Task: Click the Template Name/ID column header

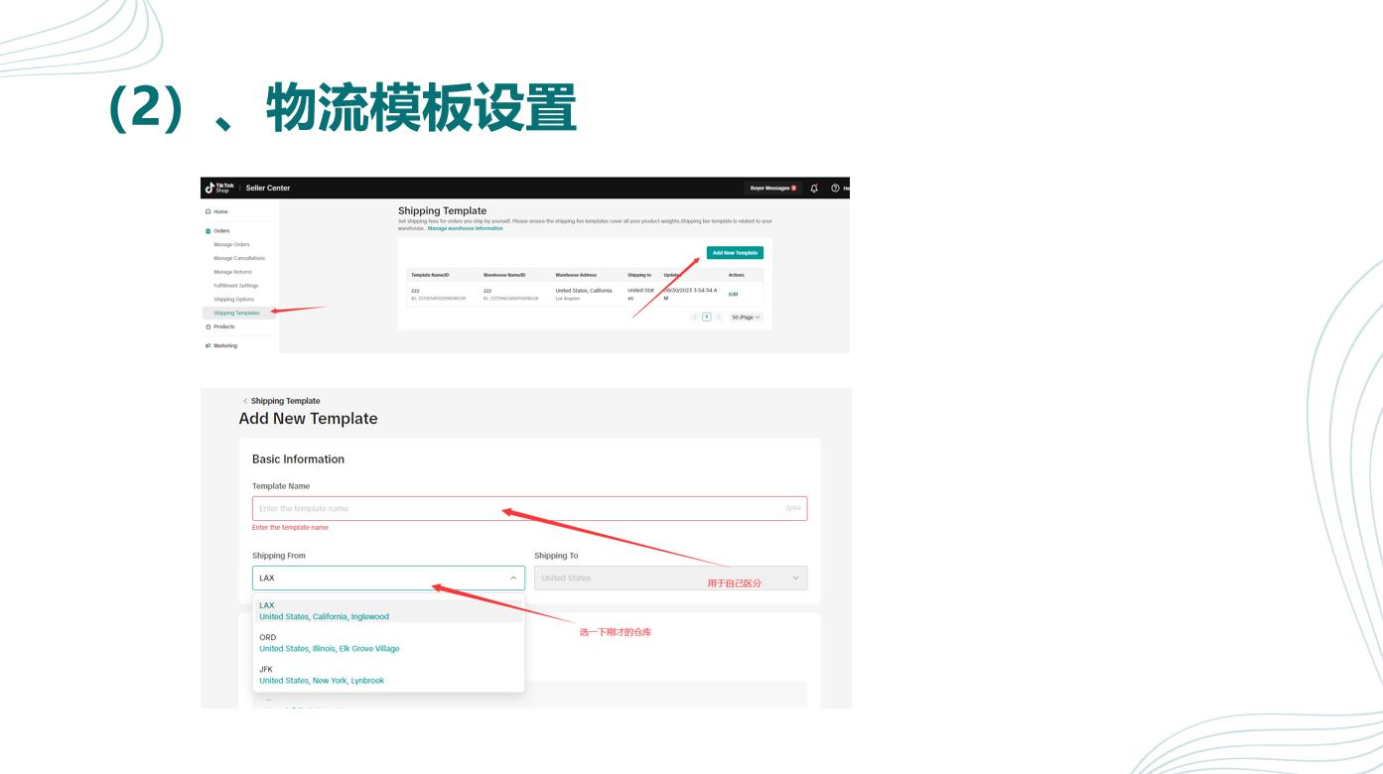Action: 430,274
